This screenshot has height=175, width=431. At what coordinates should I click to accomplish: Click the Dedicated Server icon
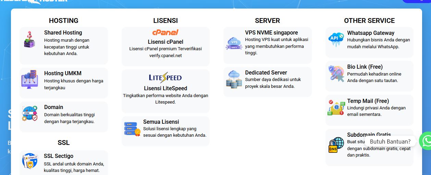(234, 80)
